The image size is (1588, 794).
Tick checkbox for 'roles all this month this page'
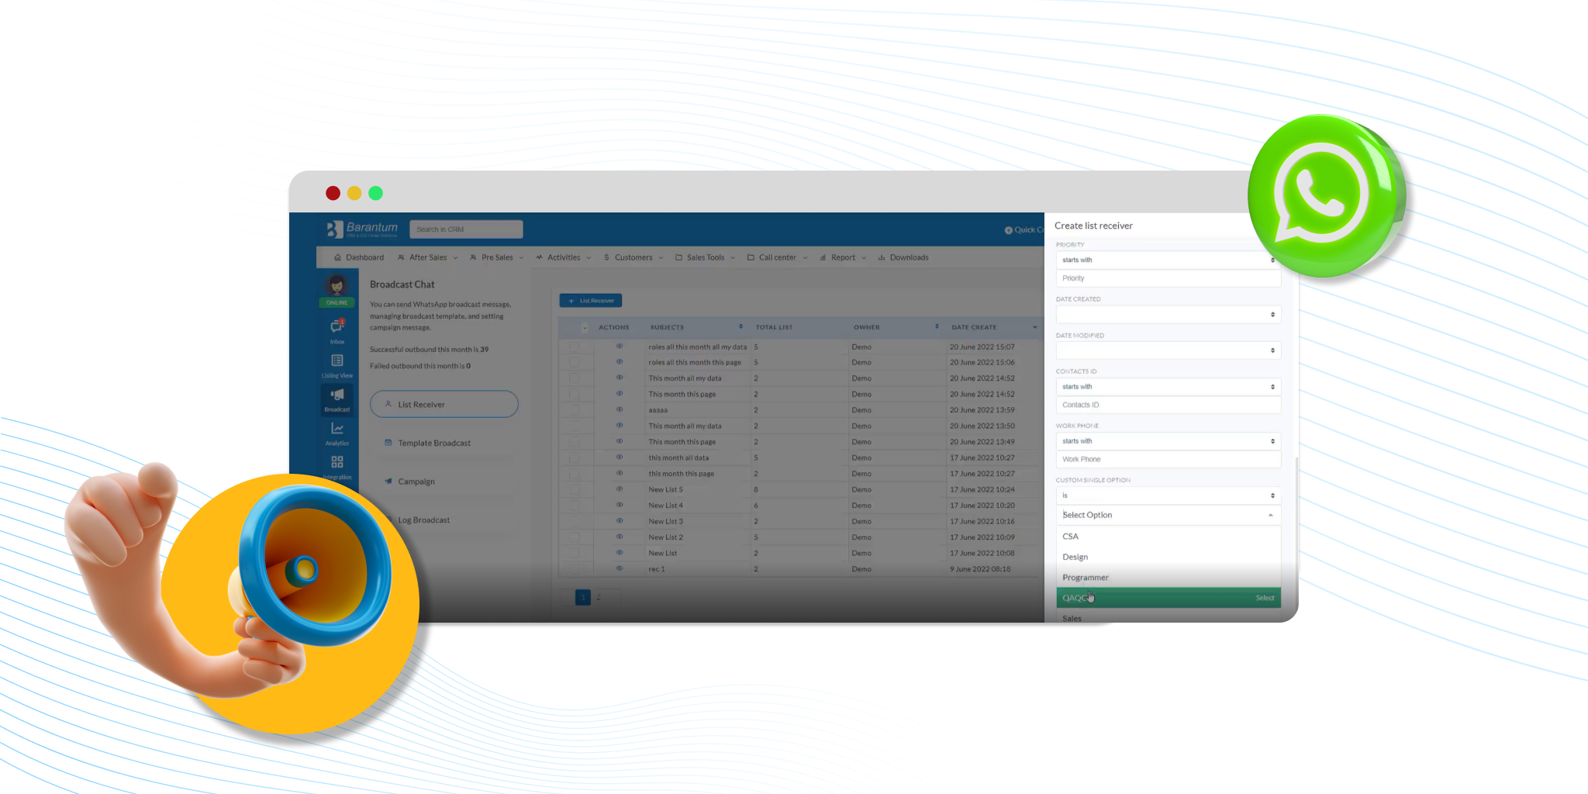click(575, 362)
